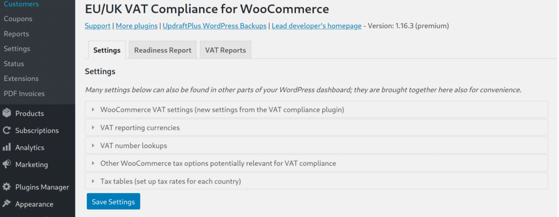Expand WooCommerce VAT settings section
The height and width of the screenshot is (217, 559).
(x=316, y=109)
